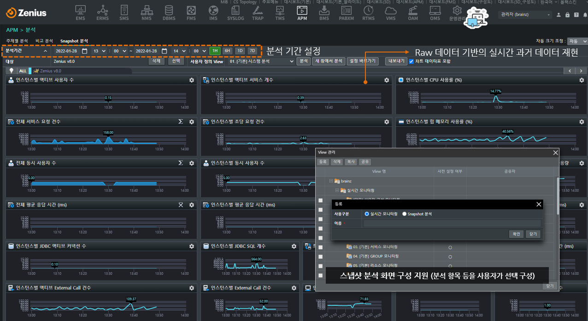Switch to the 비교 분석 tab

[44, 41]
